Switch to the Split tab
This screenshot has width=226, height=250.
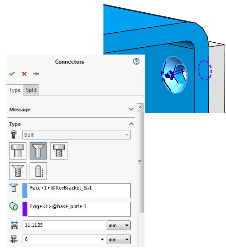(31, 90)
